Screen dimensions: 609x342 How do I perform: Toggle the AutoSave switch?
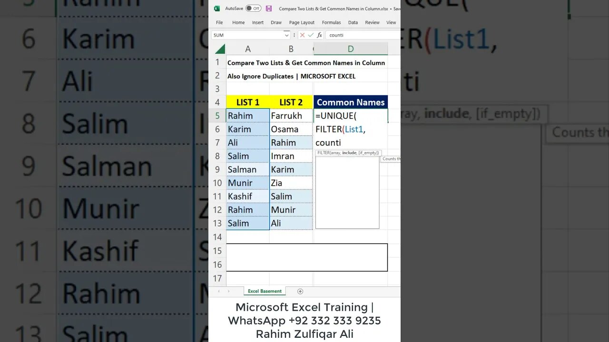point(253,9)
